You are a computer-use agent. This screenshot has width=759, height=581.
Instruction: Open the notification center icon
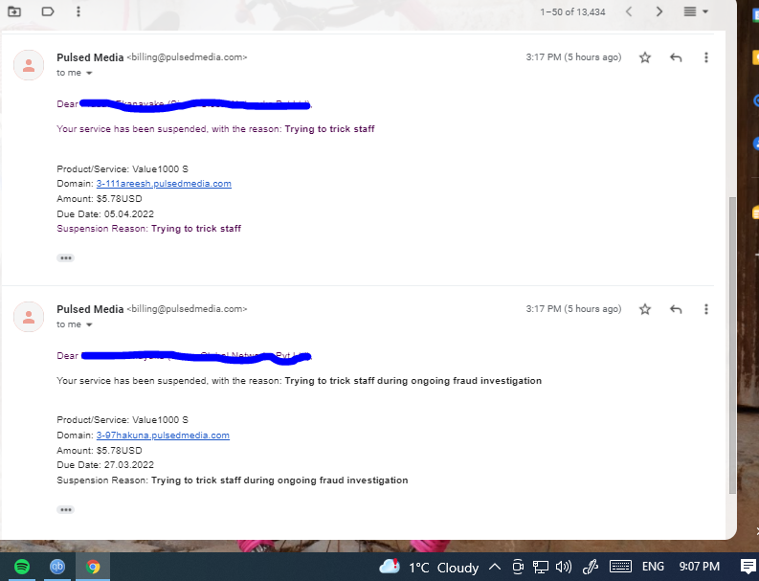coord(748,567)
